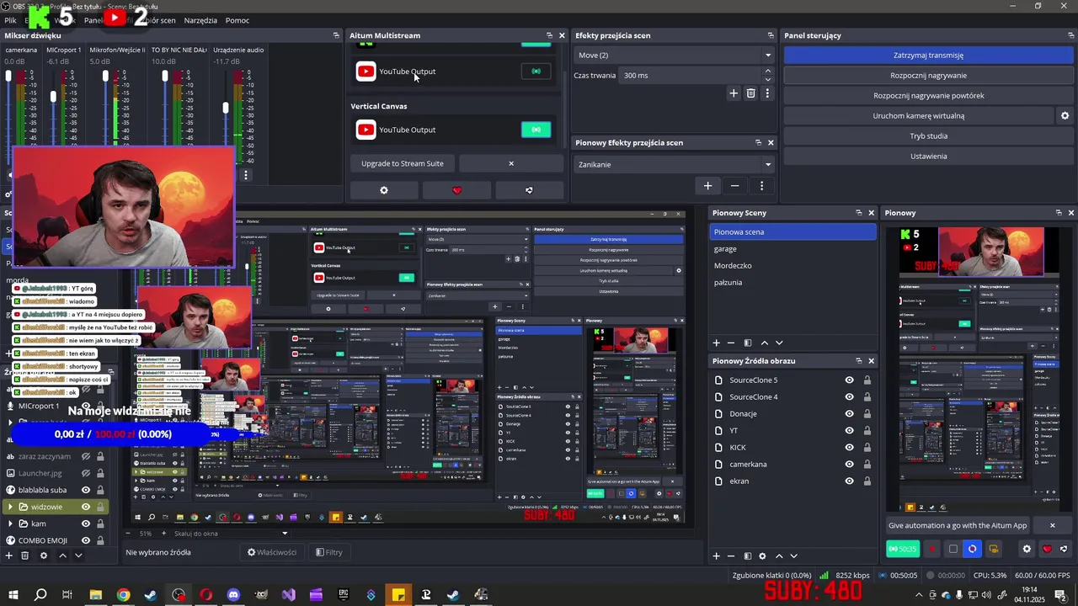Delete the scene transition with the trash icon
1078x606 pixels.
750,93
